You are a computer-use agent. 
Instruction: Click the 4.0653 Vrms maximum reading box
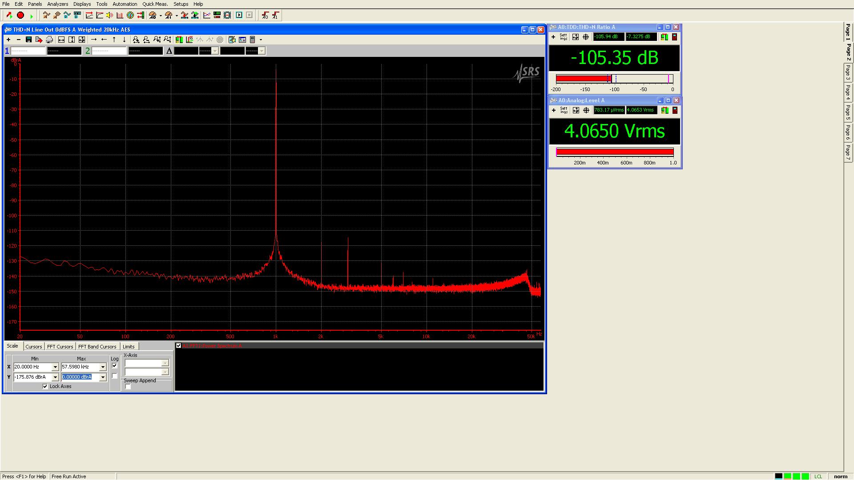pos(641,110)
